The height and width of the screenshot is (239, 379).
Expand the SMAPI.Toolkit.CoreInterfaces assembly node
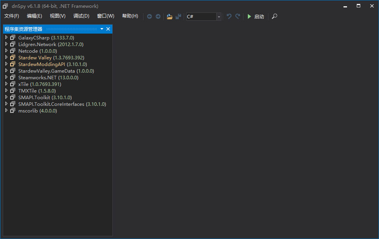(x=6, y=104)
